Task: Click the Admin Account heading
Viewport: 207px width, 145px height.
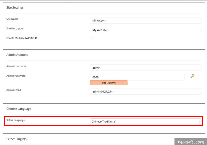Action: [x=17, y=55]
